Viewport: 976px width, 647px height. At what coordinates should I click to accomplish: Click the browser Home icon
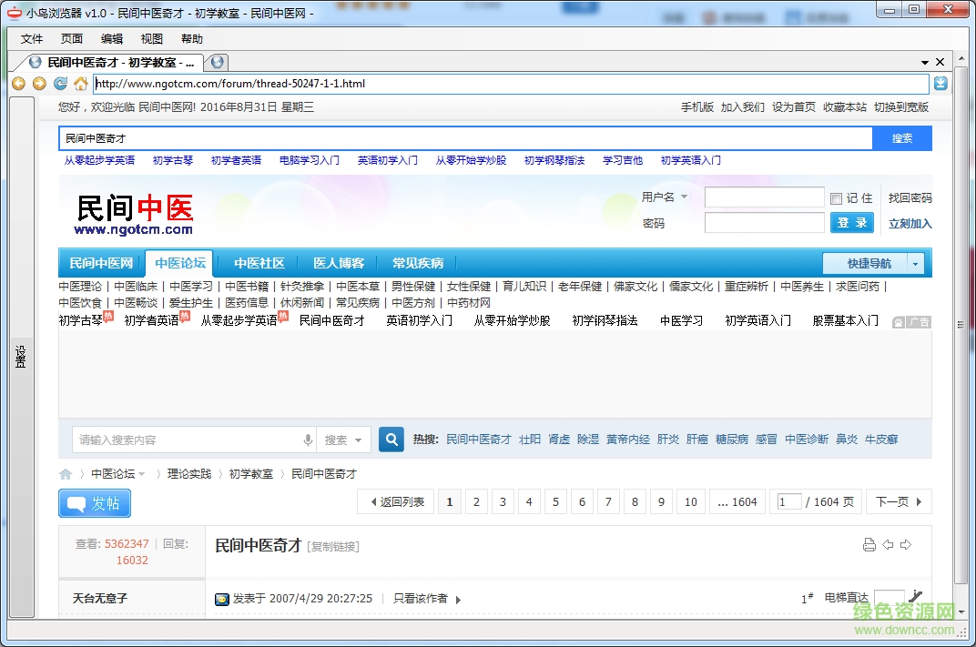click(x=80, y=83)
